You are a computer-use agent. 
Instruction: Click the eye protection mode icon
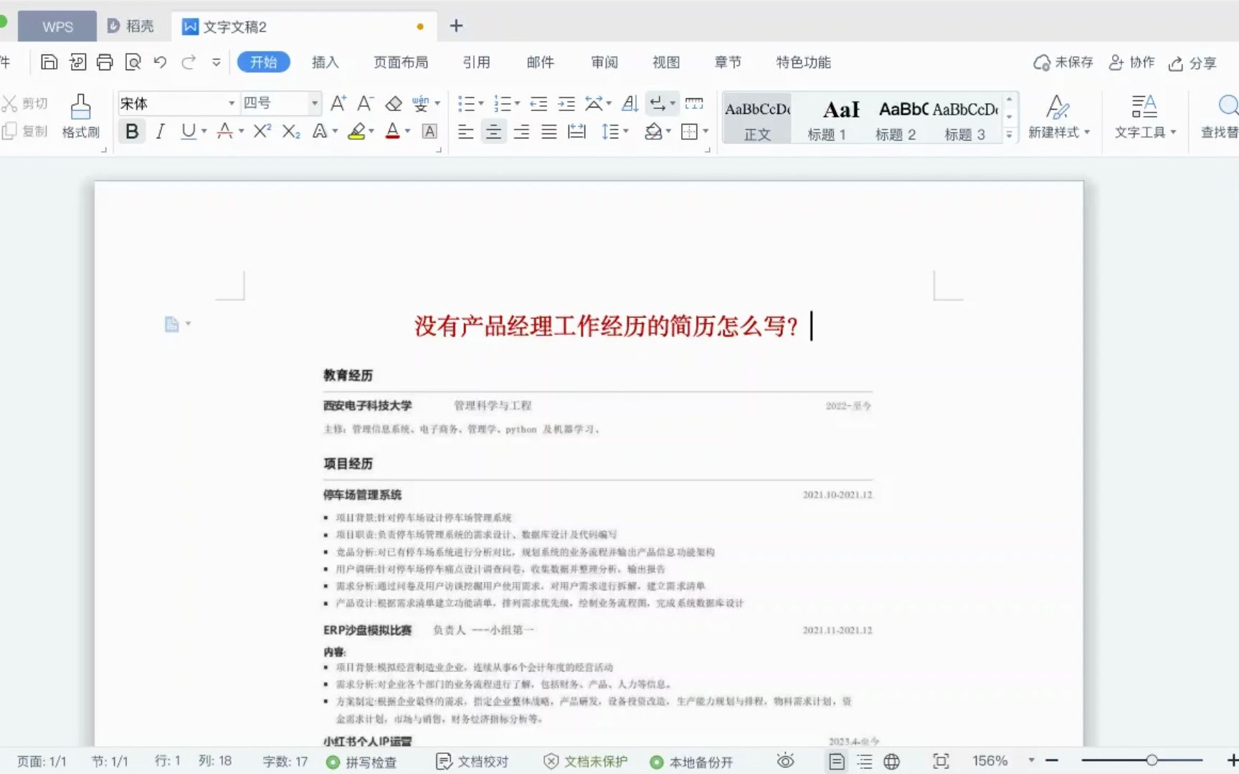coord(786,761)
